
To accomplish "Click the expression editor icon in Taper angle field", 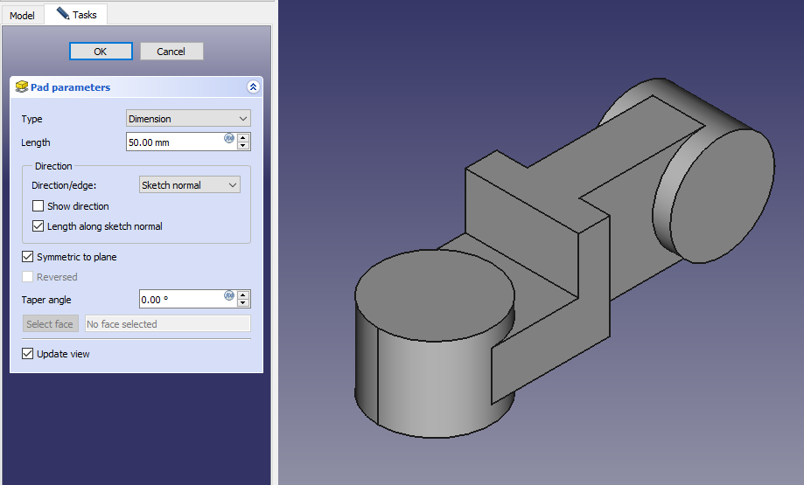I will [x=229, y=295].
